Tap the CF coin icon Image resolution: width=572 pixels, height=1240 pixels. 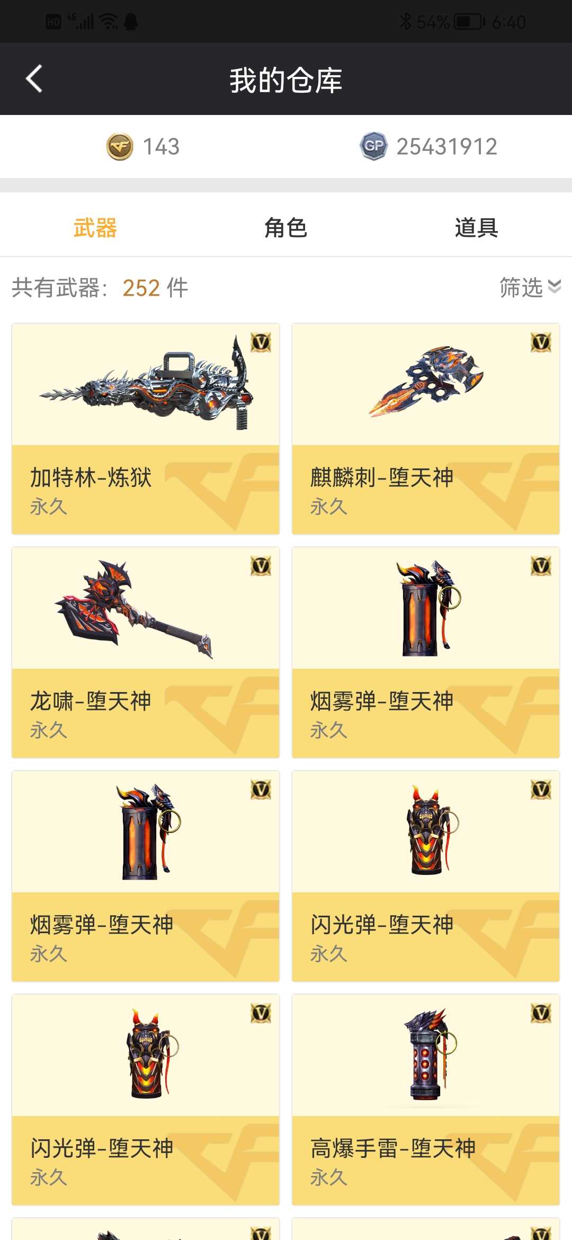point(120,146)
